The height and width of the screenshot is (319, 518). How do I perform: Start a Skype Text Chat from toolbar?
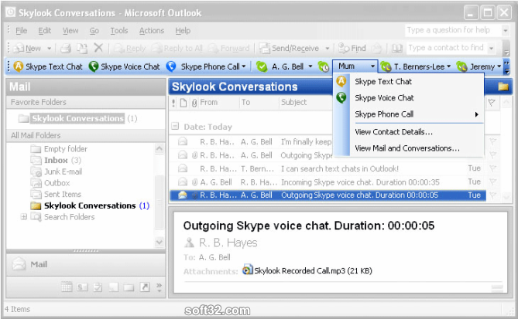pos(48,66)
